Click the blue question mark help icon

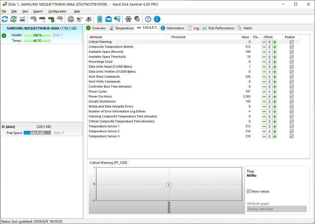pyautogui.click(x=148, y=19)
